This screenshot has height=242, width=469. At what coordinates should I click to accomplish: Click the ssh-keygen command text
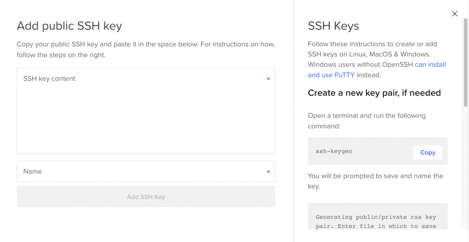pos(334,151)
